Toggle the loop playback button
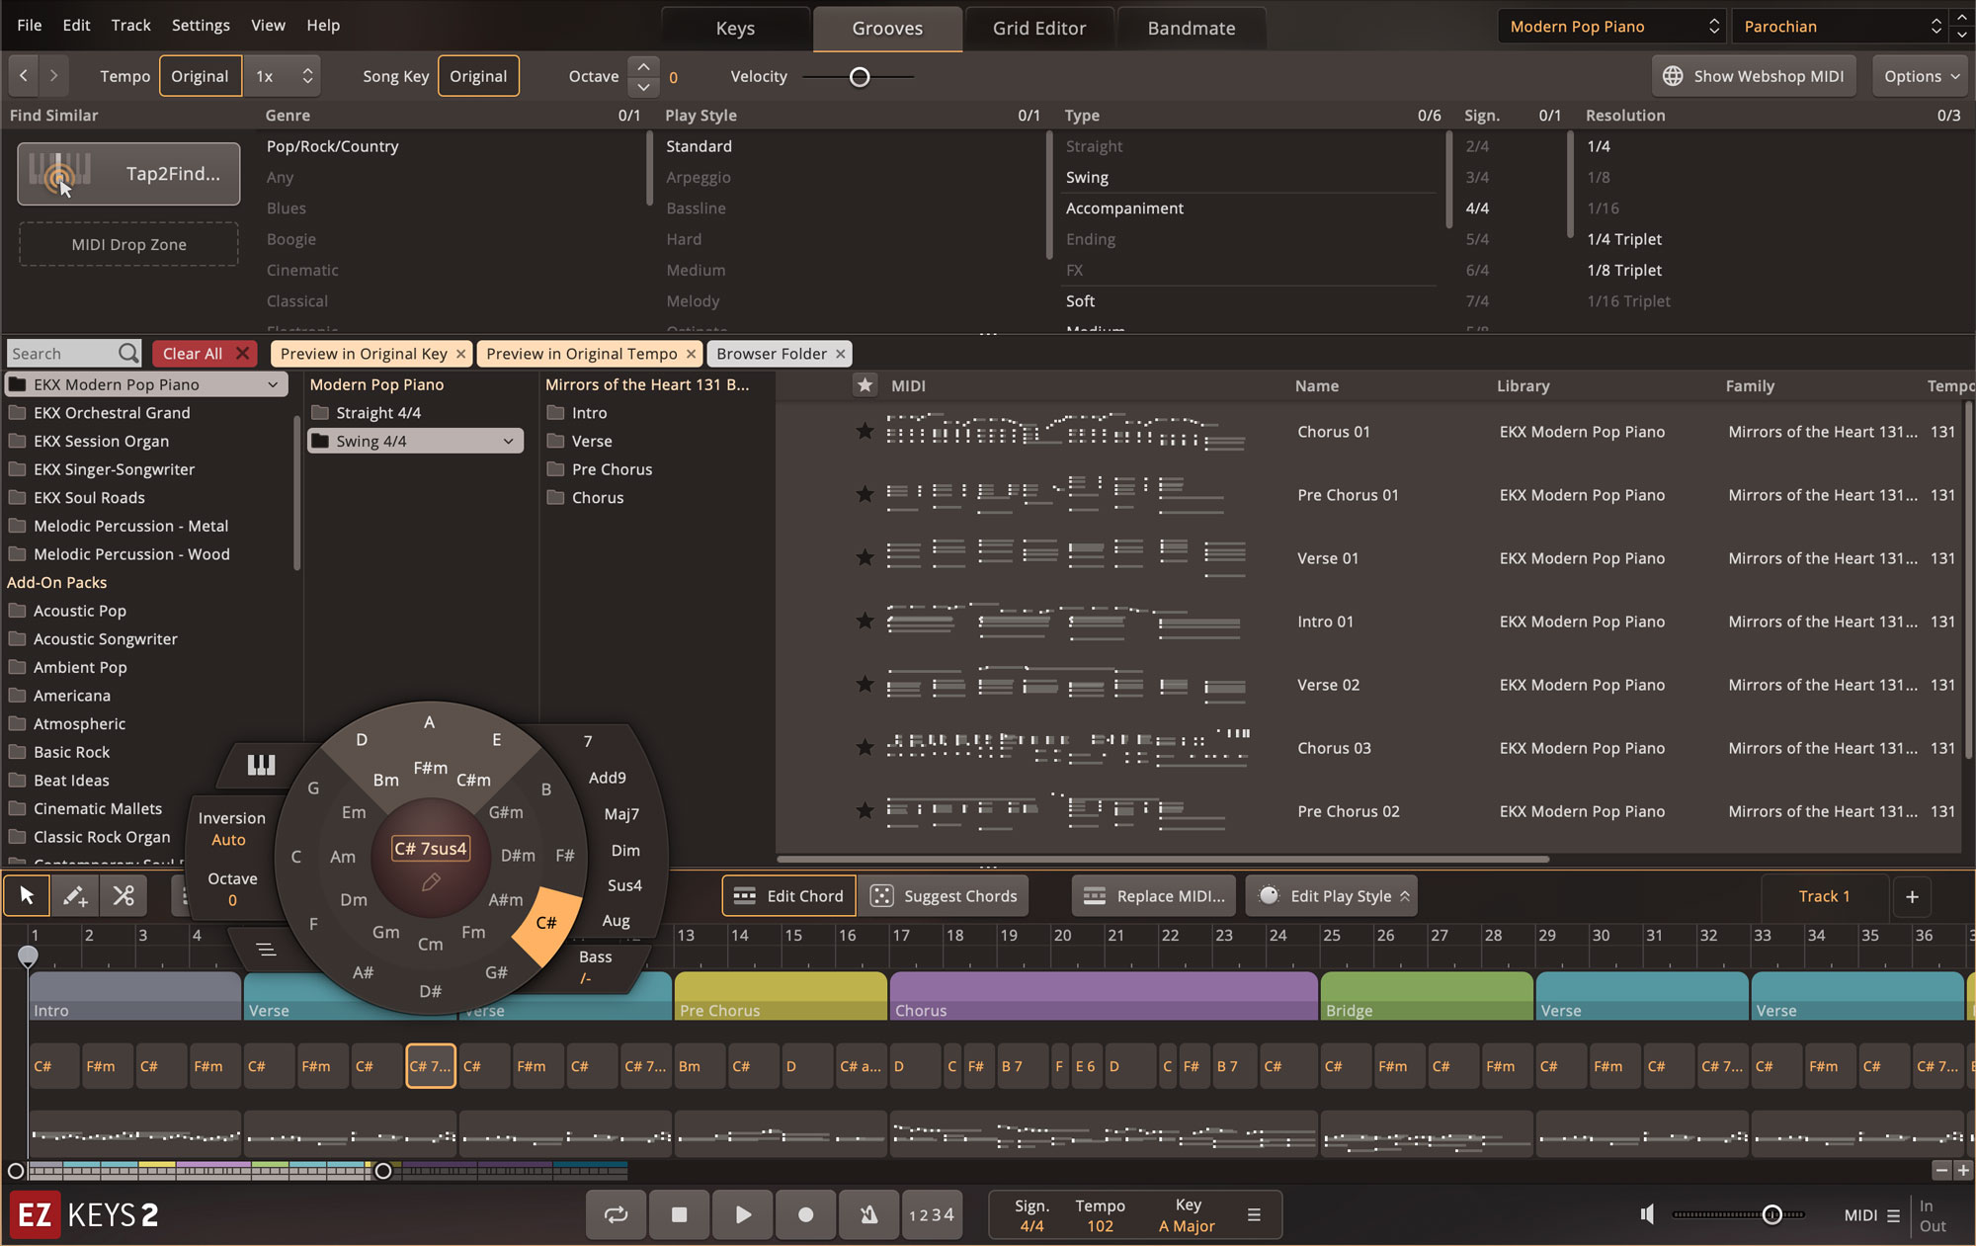The width and height of the screenshot is (1976, 1246). pyautogui.click(x=617, y=1214)
